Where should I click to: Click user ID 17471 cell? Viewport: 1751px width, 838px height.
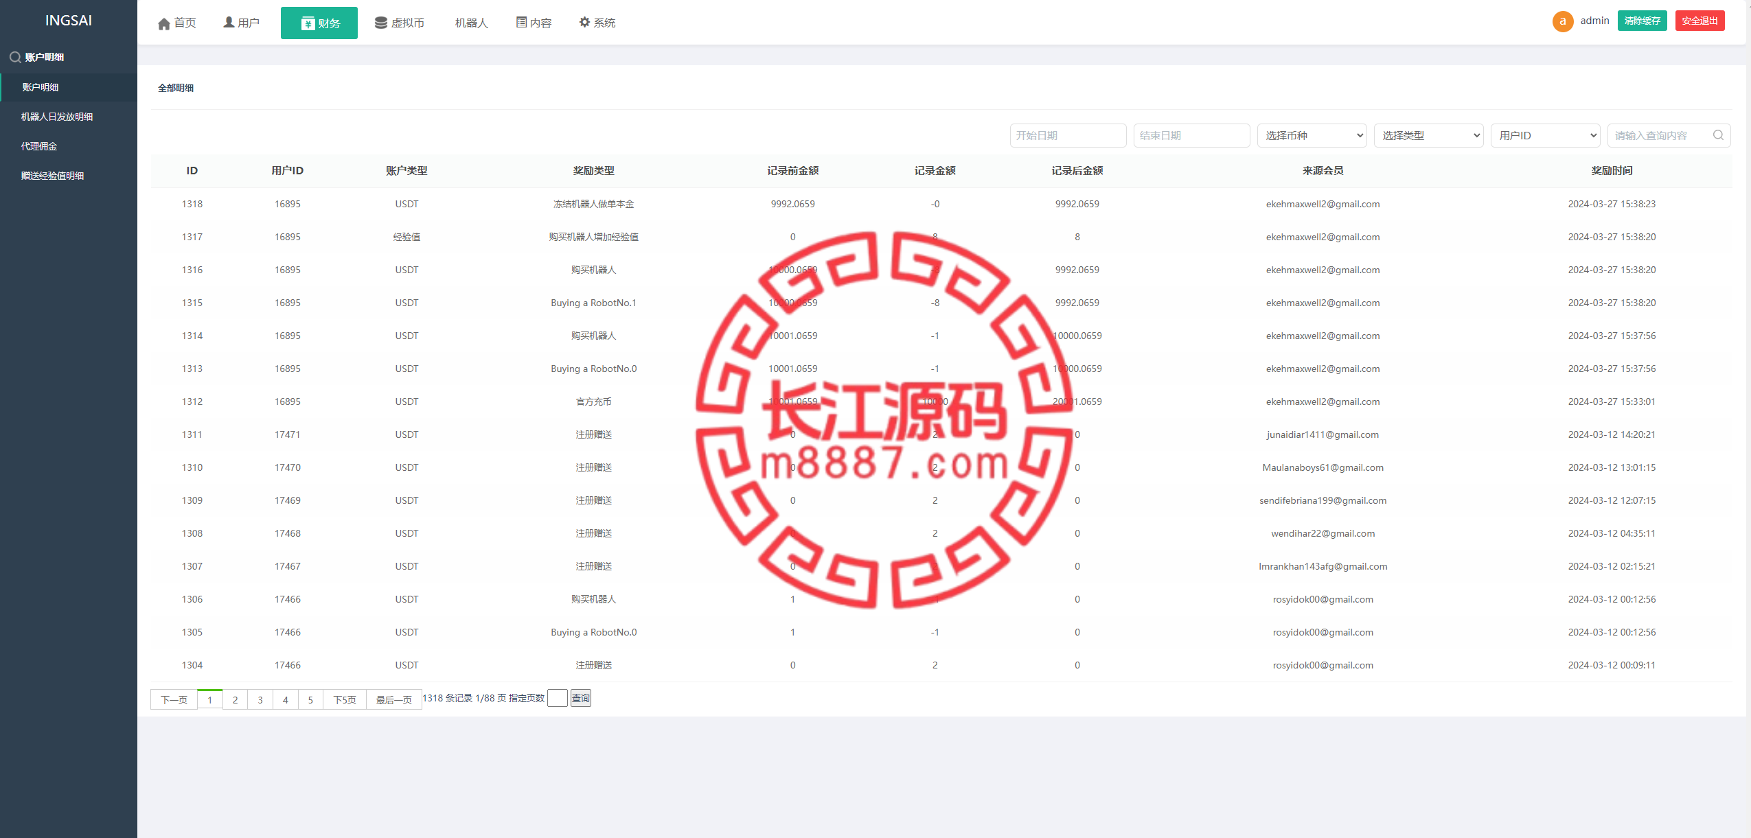(287, 434)
